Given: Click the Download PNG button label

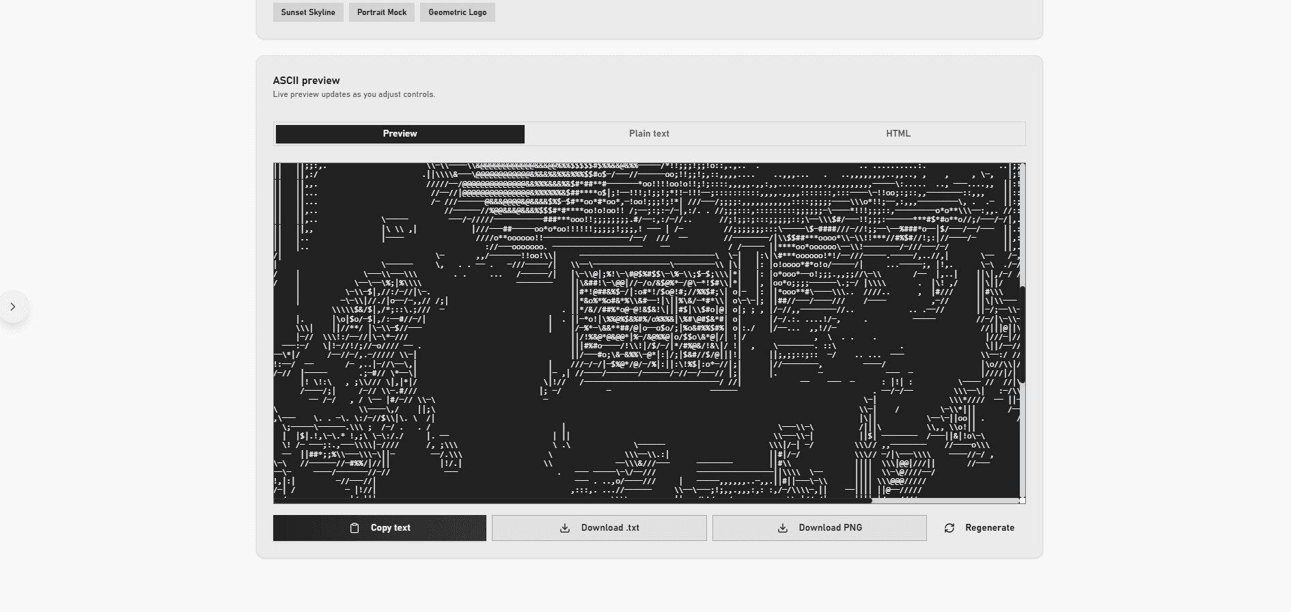Looking at the screenshot, I should pos(830,528).
